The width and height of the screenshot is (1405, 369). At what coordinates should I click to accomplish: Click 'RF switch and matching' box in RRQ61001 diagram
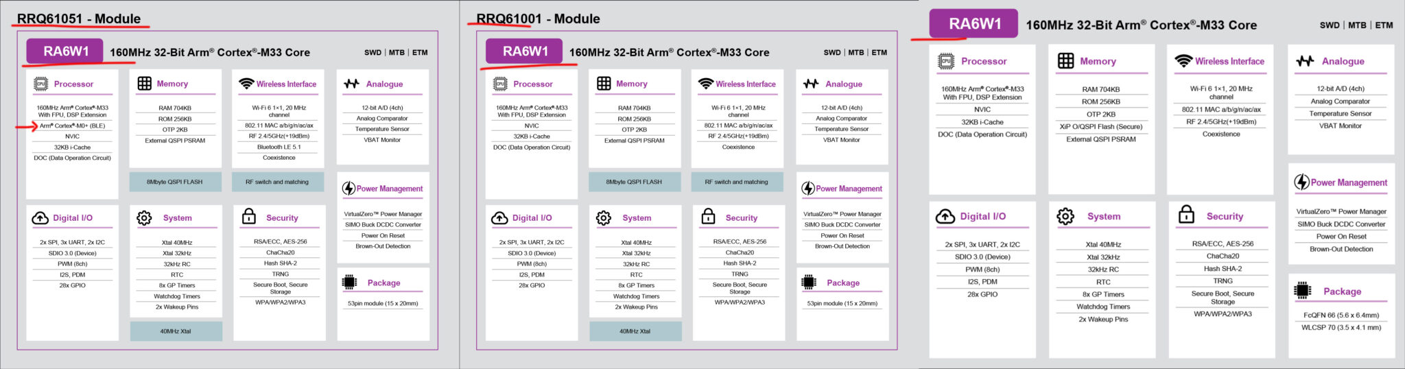click(x=737, y=182)
